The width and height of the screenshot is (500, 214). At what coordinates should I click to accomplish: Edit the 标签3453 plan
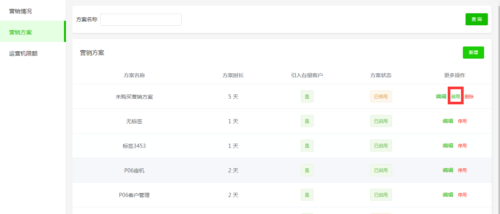(448, 146)
